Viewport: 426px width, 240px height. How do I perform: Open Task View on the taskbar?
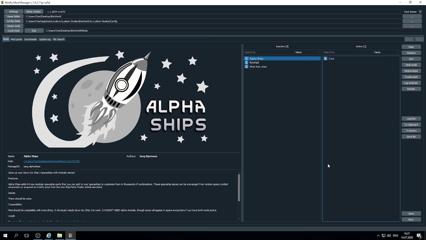point(27,236)
